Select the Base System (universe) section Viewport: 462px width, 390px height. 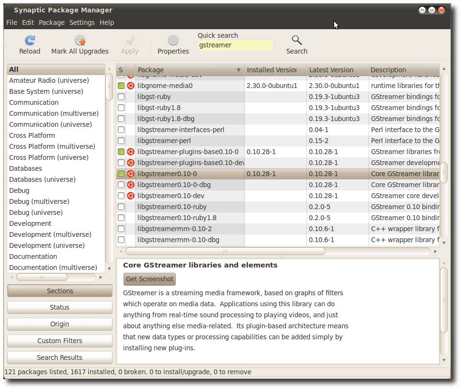pos(56,91)
